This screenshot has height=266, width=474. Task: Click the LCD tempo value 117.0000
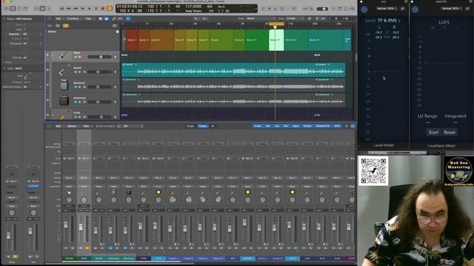(x=193, y=7)
